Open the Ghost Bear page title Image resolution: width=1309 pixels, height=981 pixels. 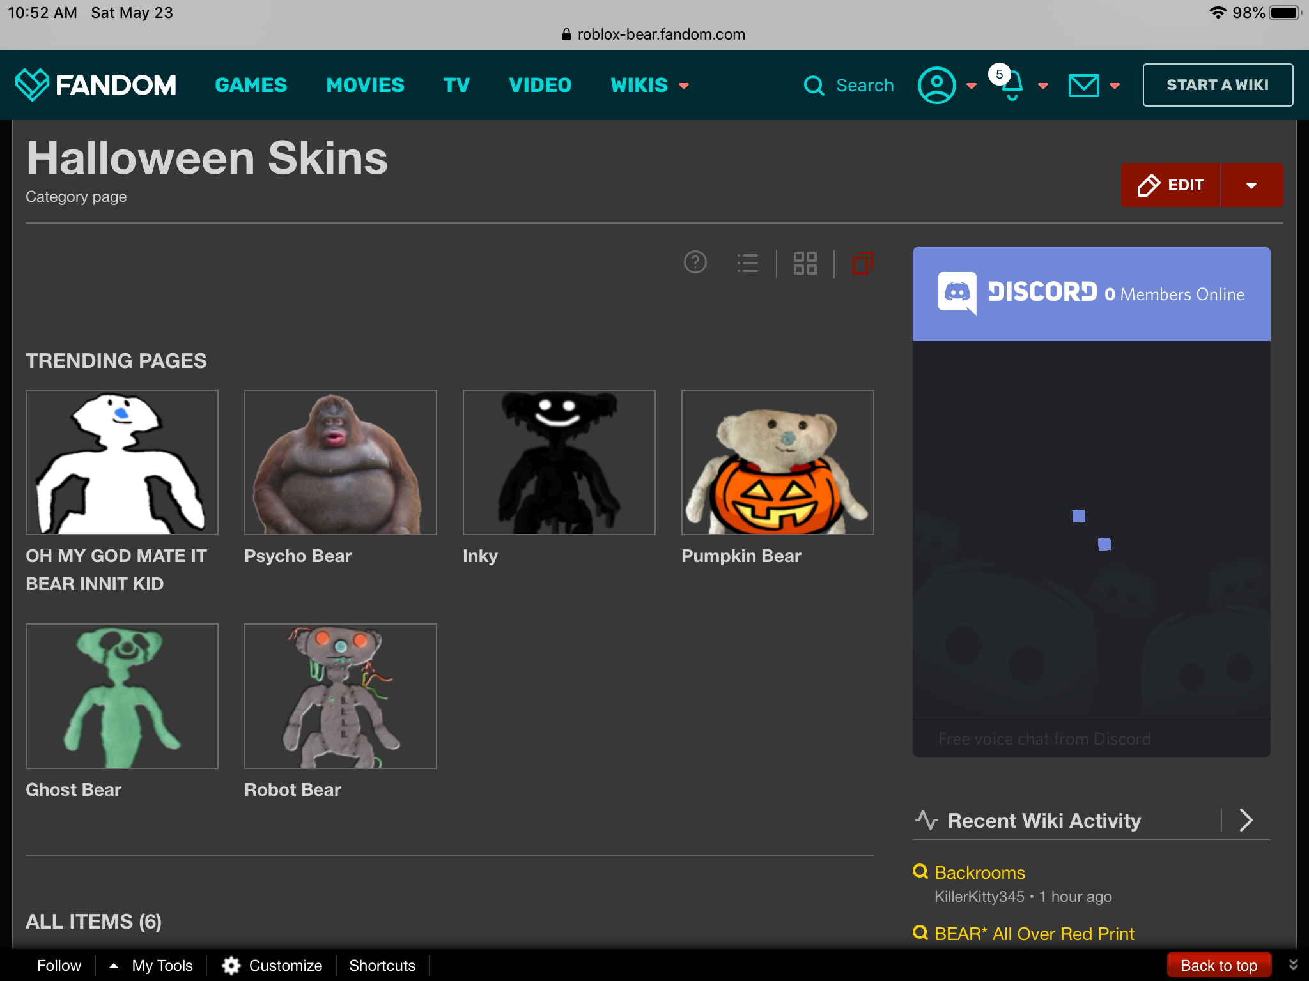point(74,789)
